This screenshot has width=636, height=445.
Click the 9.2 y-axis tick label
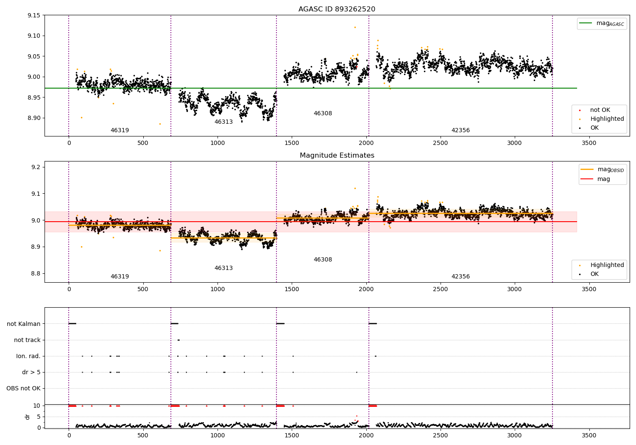pyautogui.click(x=36, y=167)
